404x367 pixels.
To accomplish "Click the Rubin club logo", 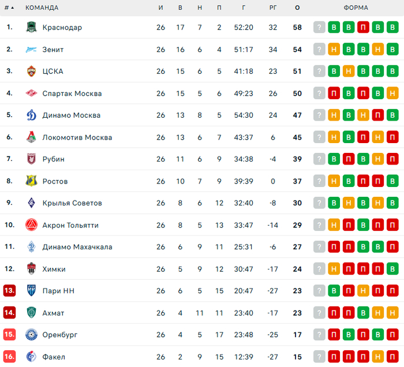I will click(x=32, y=159).
